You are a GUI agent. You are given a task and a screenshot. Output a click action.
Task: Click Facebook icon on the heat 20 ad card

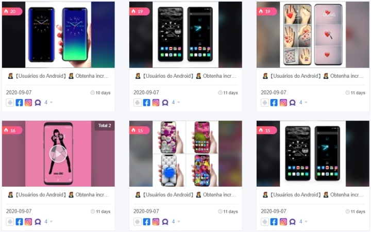click(x=19, y=103)
